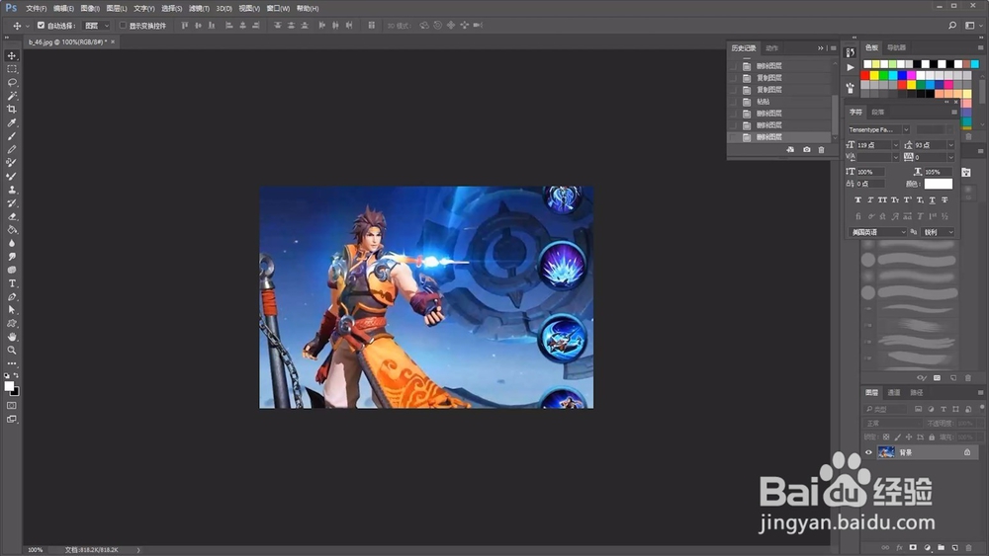989x556 pixels.
Task: Open the 文件(F) menu
Action: 36,8
